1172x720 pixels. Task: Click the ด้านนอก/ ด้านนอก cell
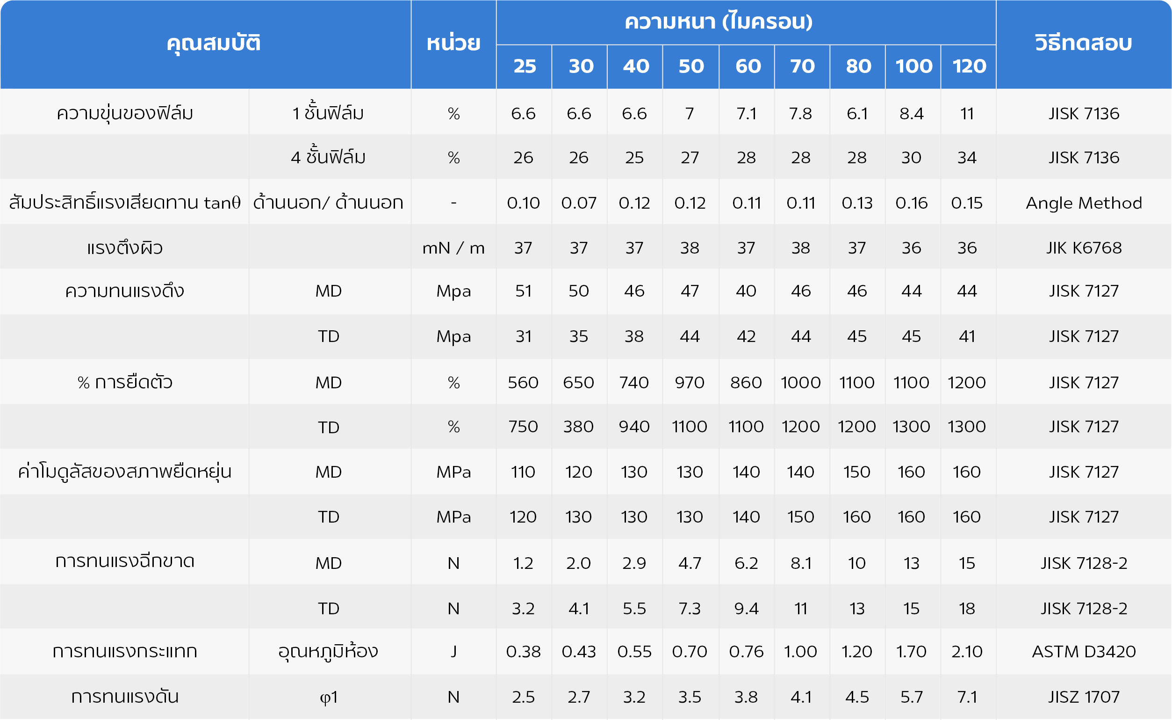tap(328, 203)
